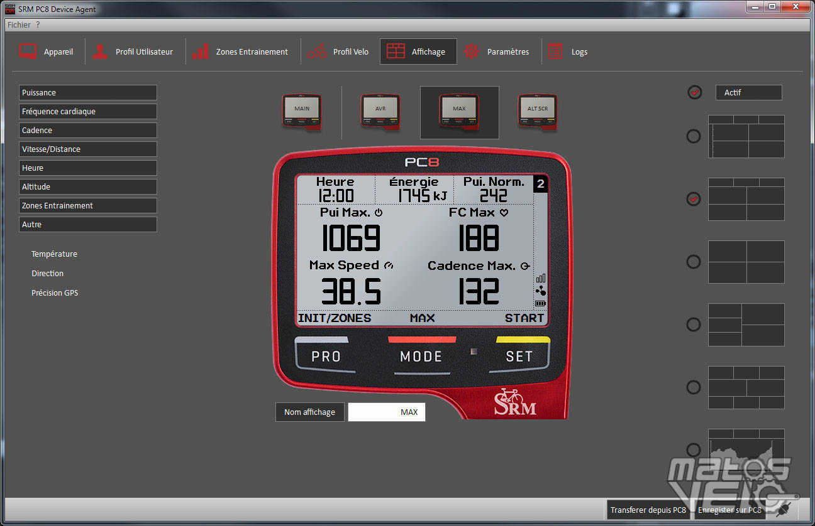This screenshot has width=815, height=526.
Task: Select the AVR screen thumbnail
Action: pyautogui.click(x=380, y=112)
